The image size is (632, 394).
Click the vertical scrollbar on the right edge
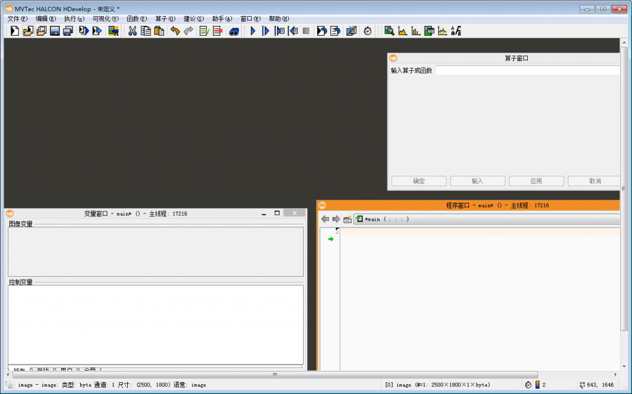[x=624, y=188]
